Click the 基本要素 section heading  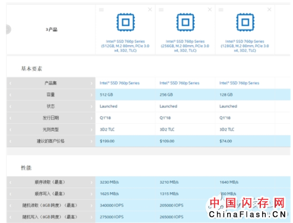(x=31, y=69)
